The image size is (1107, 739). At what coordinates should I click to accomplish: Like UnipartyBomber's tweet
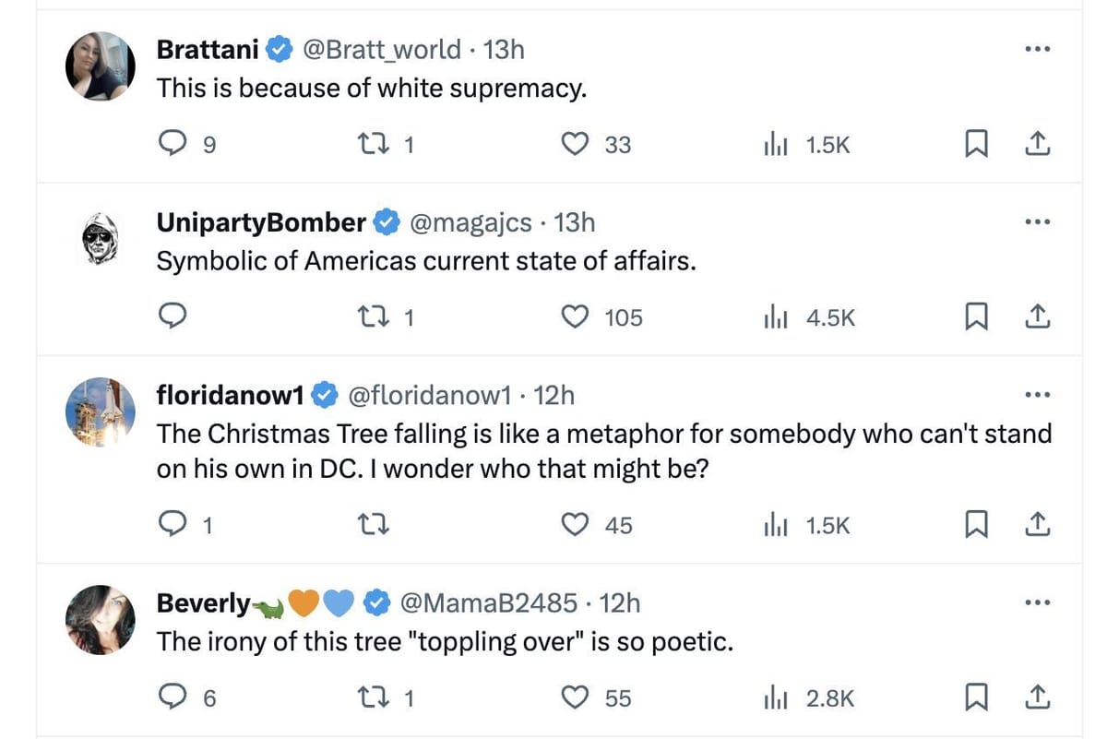[576, 317]
